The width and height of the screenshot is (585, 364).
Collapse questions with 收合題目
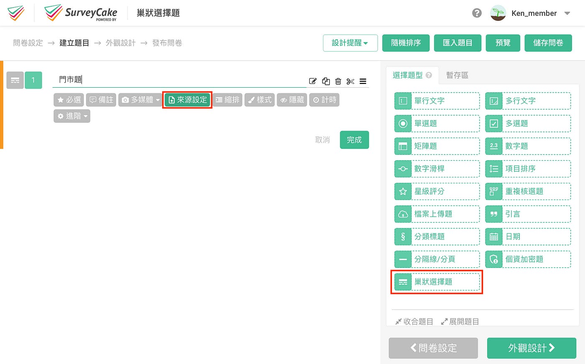point(415,321)
